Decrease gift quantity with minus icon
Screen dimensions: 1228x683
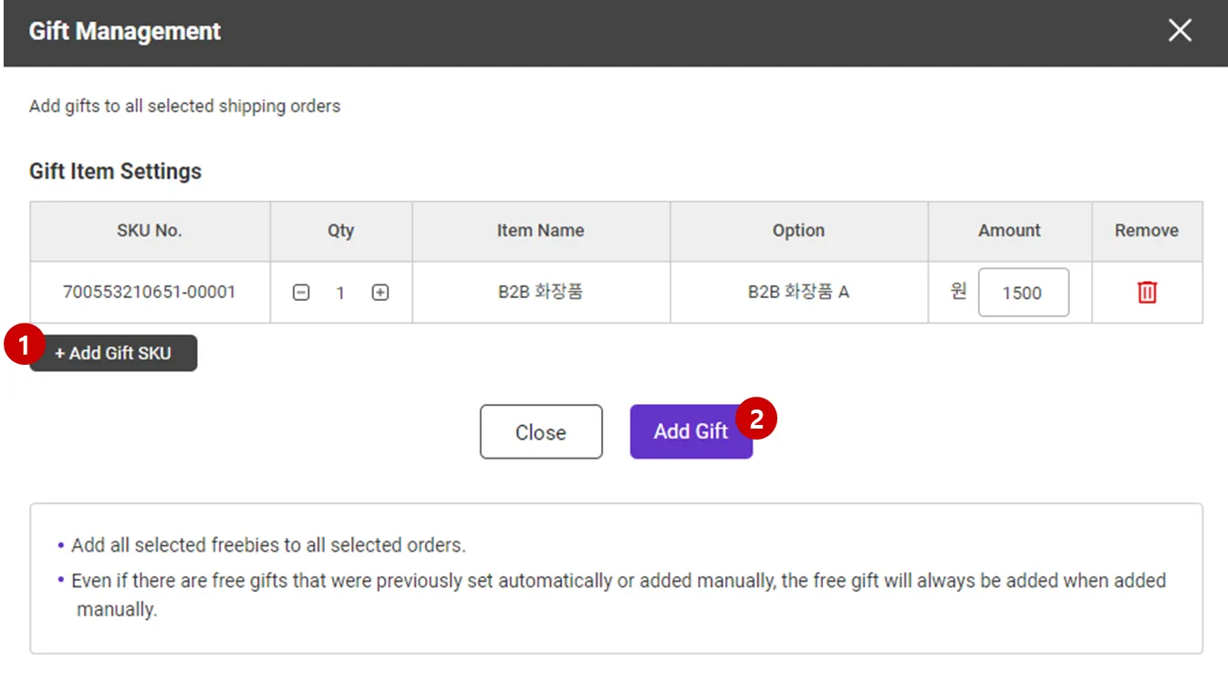(301, 293)
